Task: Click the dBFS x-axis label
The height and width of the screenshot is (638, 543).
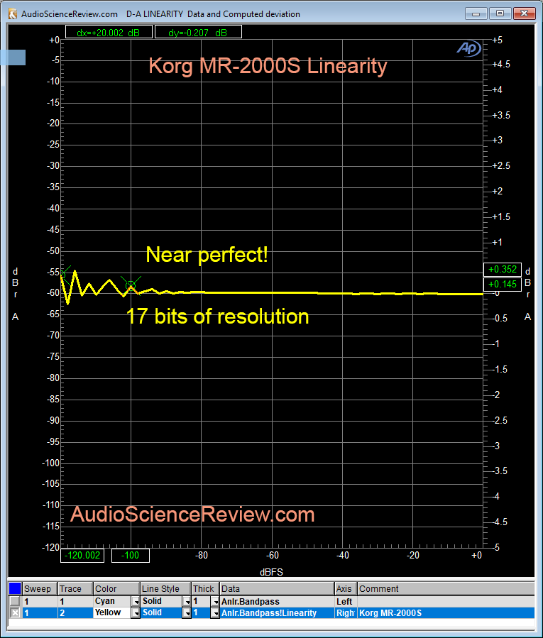Action: tap(271, 572)
